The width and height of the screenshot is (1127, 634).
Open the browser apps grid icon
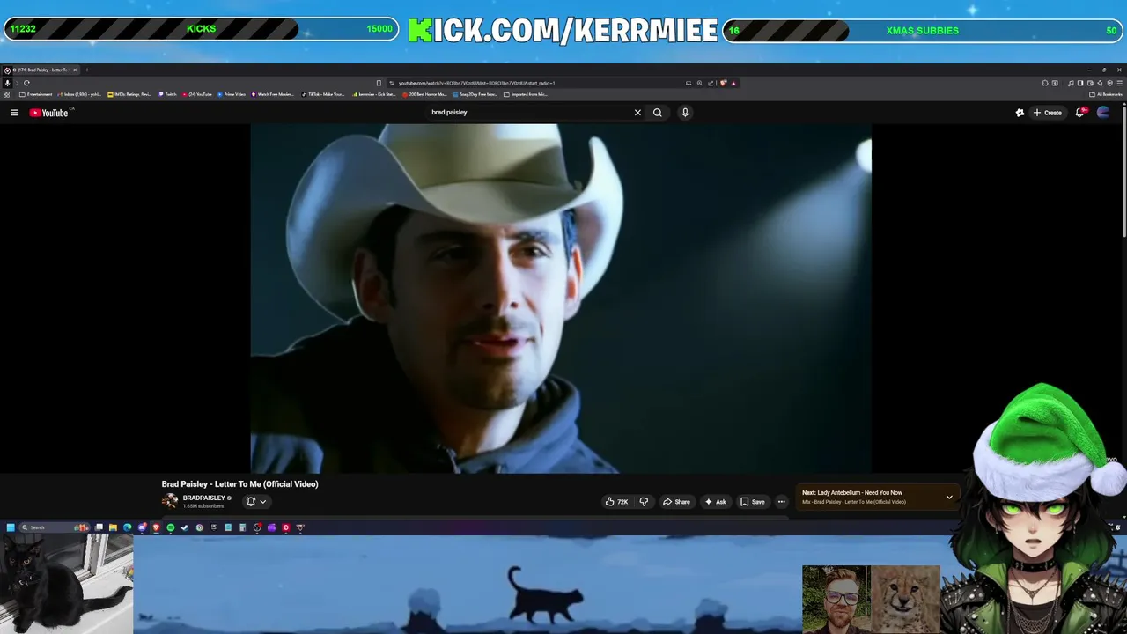(7, 94)
